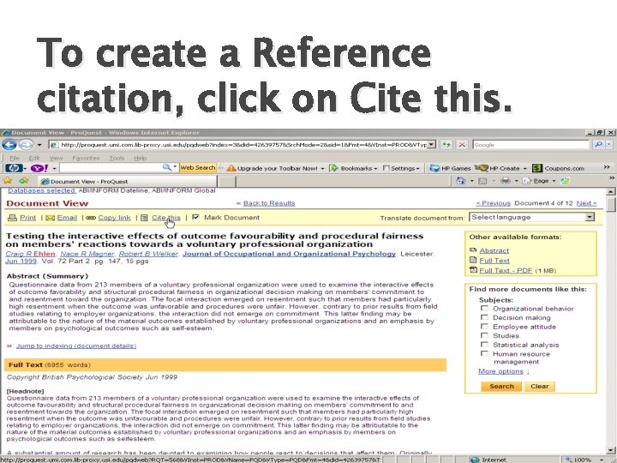Viewport: 617px width, 463px height.
Task: Click the Internet zone status icon
Action: (x=475, y=460)
